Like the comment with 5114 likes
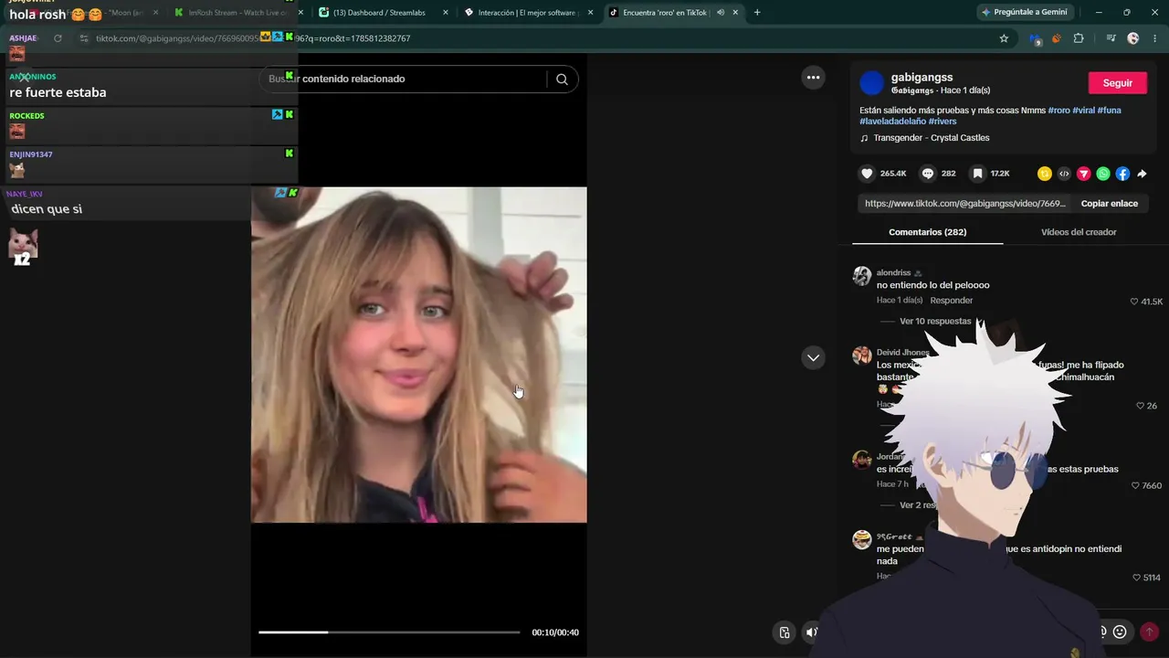This screenshot has height=658, width=1169. tap(1136, 578)
